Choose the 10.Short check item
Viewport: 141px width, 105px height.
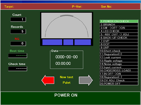coord(119,51)
